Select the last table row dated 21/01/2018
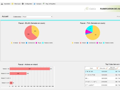Screen dimensions: 120x90 pyautogui.click(x=102, y=85)
